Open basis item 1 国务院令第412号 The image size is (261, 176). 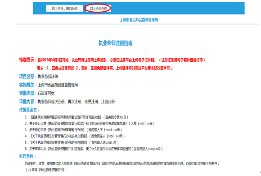(76, 117)
